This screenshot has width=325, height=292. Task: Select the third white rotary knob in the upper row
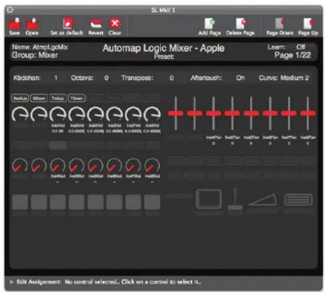(58, 114)
